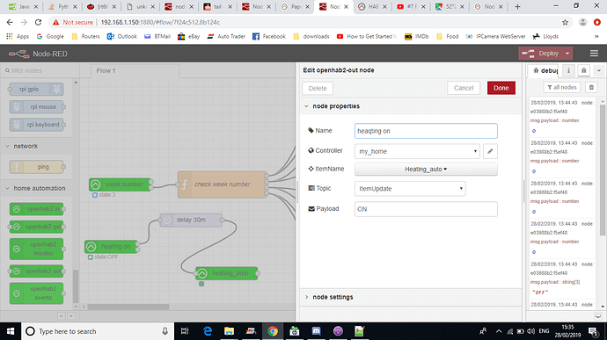Click the browser address bar URL
The image size is (607, 340).
click(x=160, y=23)
